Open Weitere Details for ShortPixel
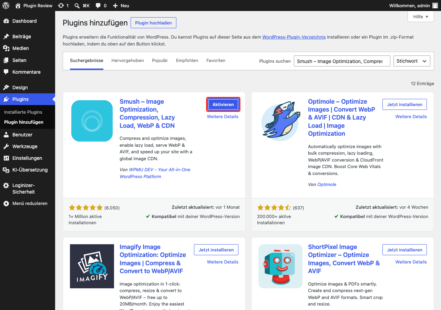The image size is (441, 310). [x=411, y=262]
